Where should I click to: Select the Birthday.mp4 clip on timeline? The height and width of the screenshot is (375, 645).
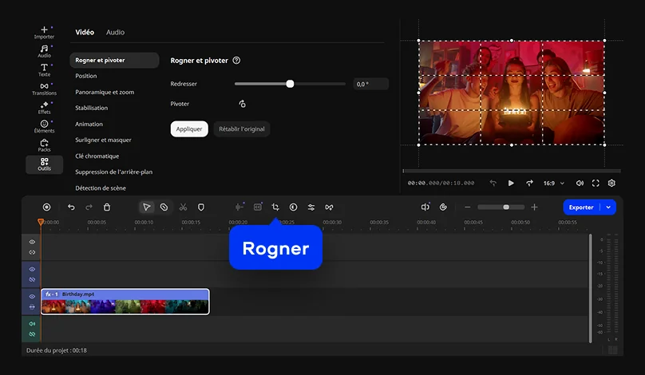click(x=125, y=302)
